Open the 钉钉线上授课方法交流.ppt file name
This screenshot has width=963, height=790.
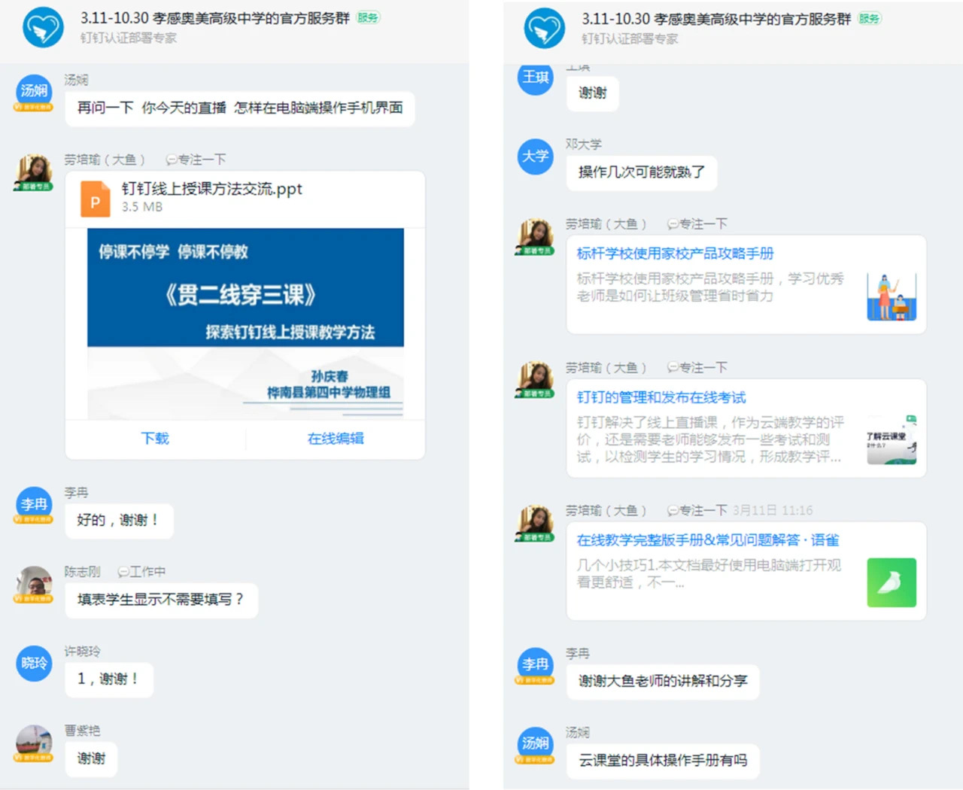[212, 189]
